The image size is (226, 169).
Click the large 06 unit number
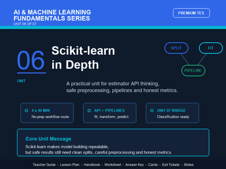[31, 60]
